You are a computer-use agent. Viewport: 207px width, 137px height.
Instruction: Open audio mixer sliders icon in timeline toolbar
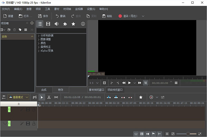(162, 97)
